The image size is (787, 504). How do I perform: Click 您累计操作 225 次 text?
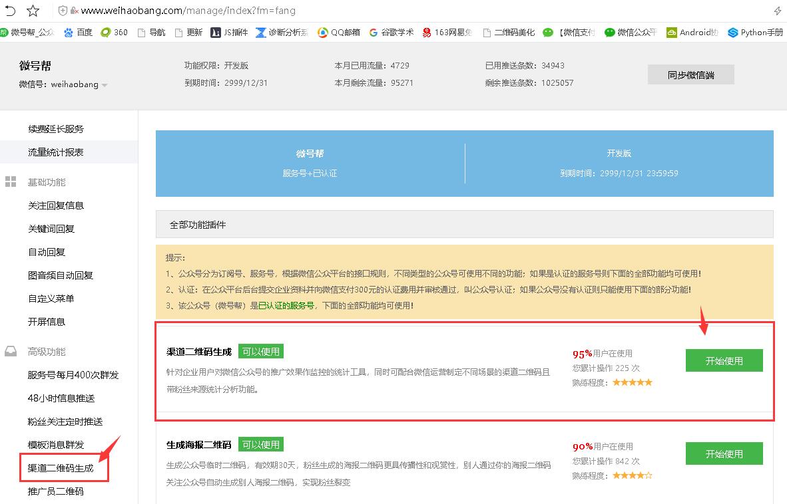[607, 368]
